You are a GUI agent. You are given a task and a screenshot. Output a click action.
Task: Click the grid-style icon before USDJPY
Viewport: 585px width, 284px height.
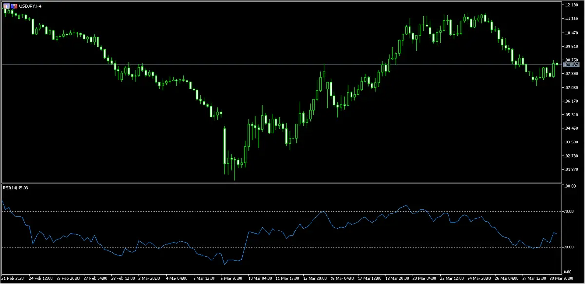pos(6,5)
